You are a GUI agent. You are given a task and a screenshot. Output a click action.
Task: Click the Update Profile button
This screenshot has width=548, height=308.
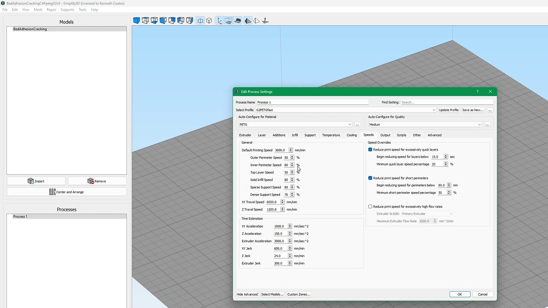(449, 110)
